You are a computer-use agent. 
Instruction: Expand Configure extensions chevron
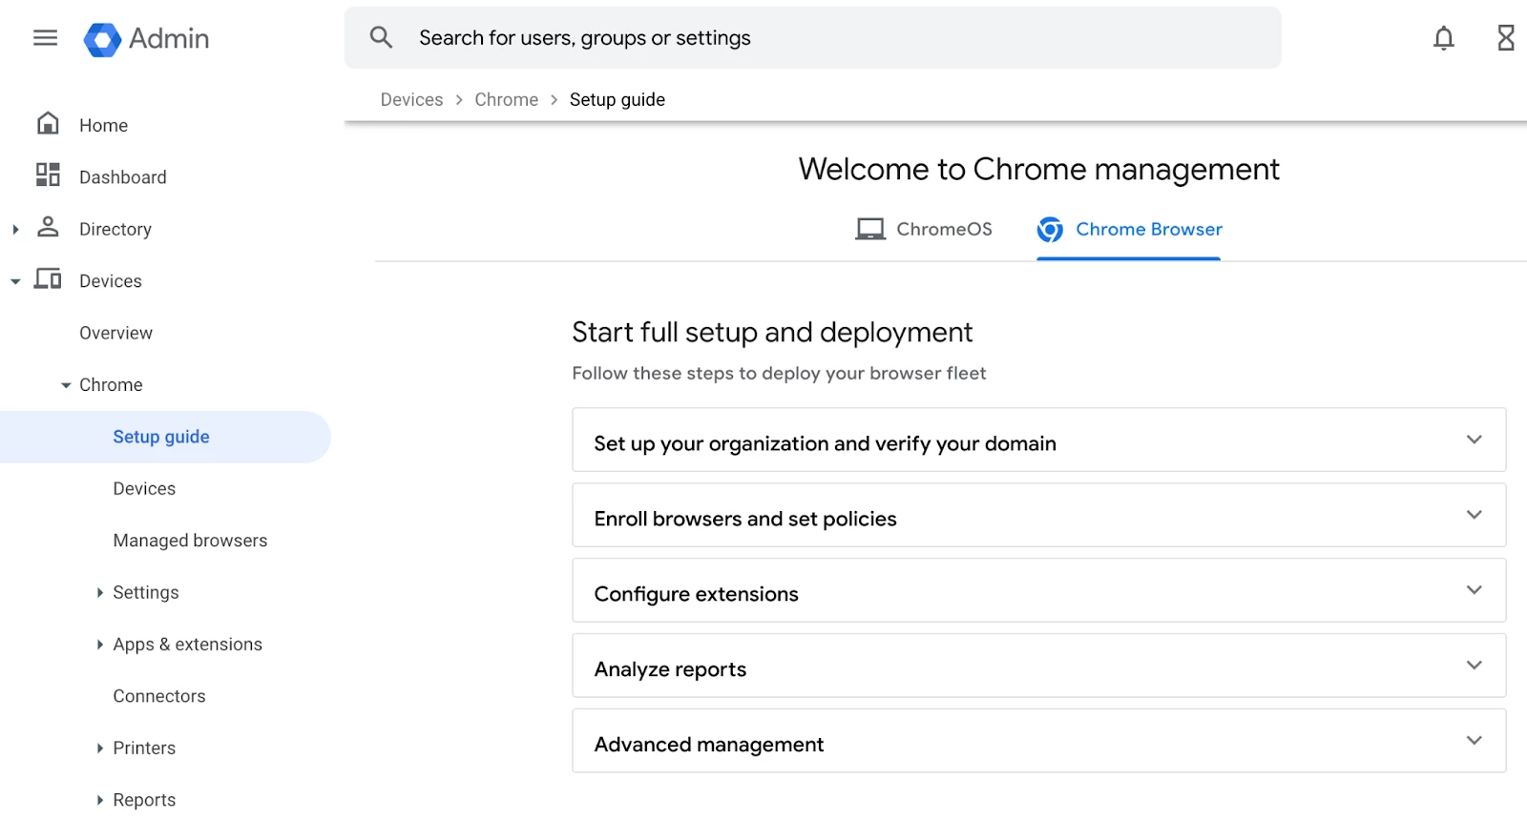click(x=1474, y=590)
